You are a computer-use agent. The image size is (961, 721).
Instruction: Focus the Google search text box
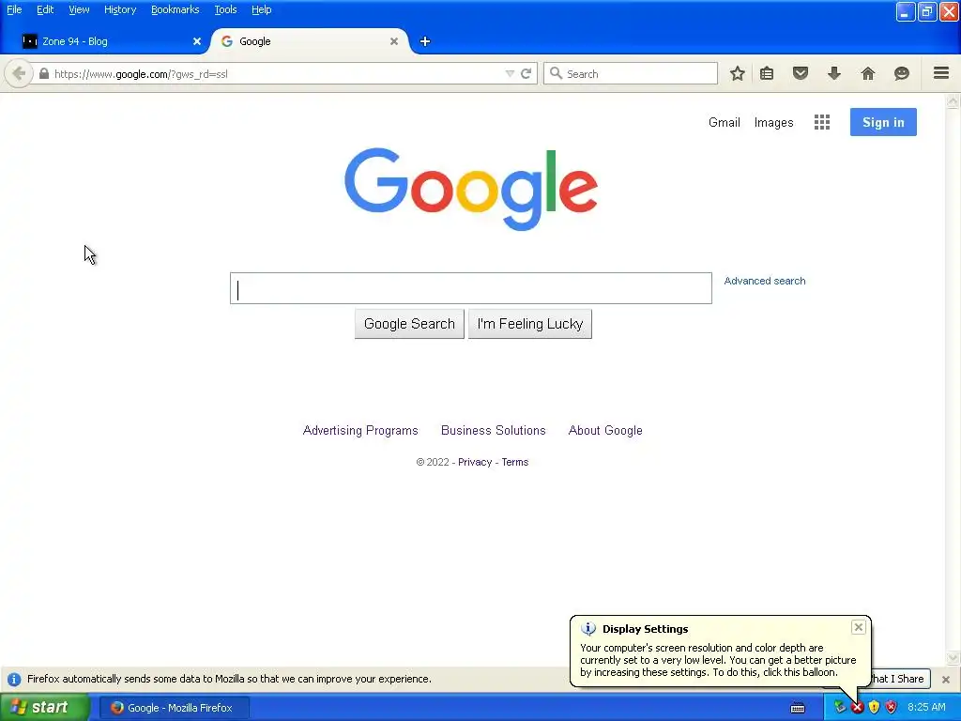(471, 288)
